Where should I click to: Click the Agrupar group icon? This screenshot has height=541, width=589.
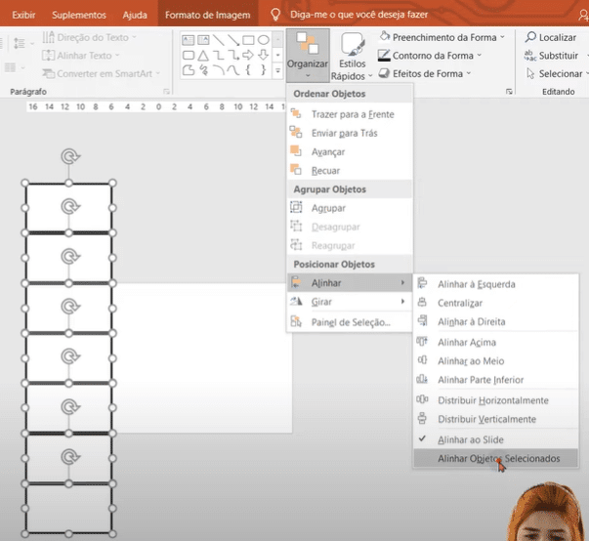[296, 207]
